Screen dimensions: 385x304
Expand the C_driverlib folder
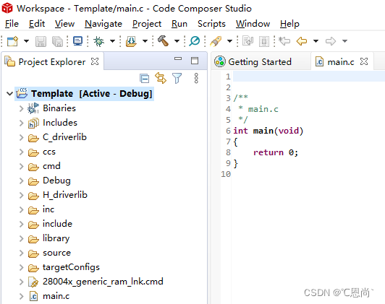[22, 137]
